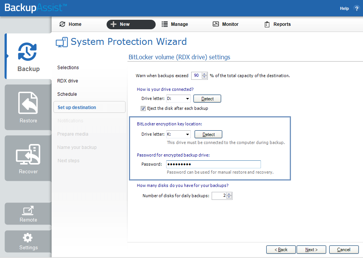Viewport: 363px width, 258px height.
Task: Decrease the warn capacity percentage
Action: coord(204,77)
